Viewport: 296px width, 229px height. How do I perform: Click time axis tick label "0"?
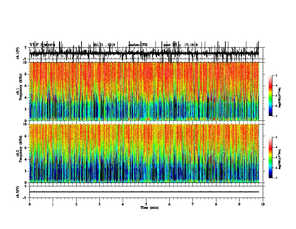tap(30, 204)
